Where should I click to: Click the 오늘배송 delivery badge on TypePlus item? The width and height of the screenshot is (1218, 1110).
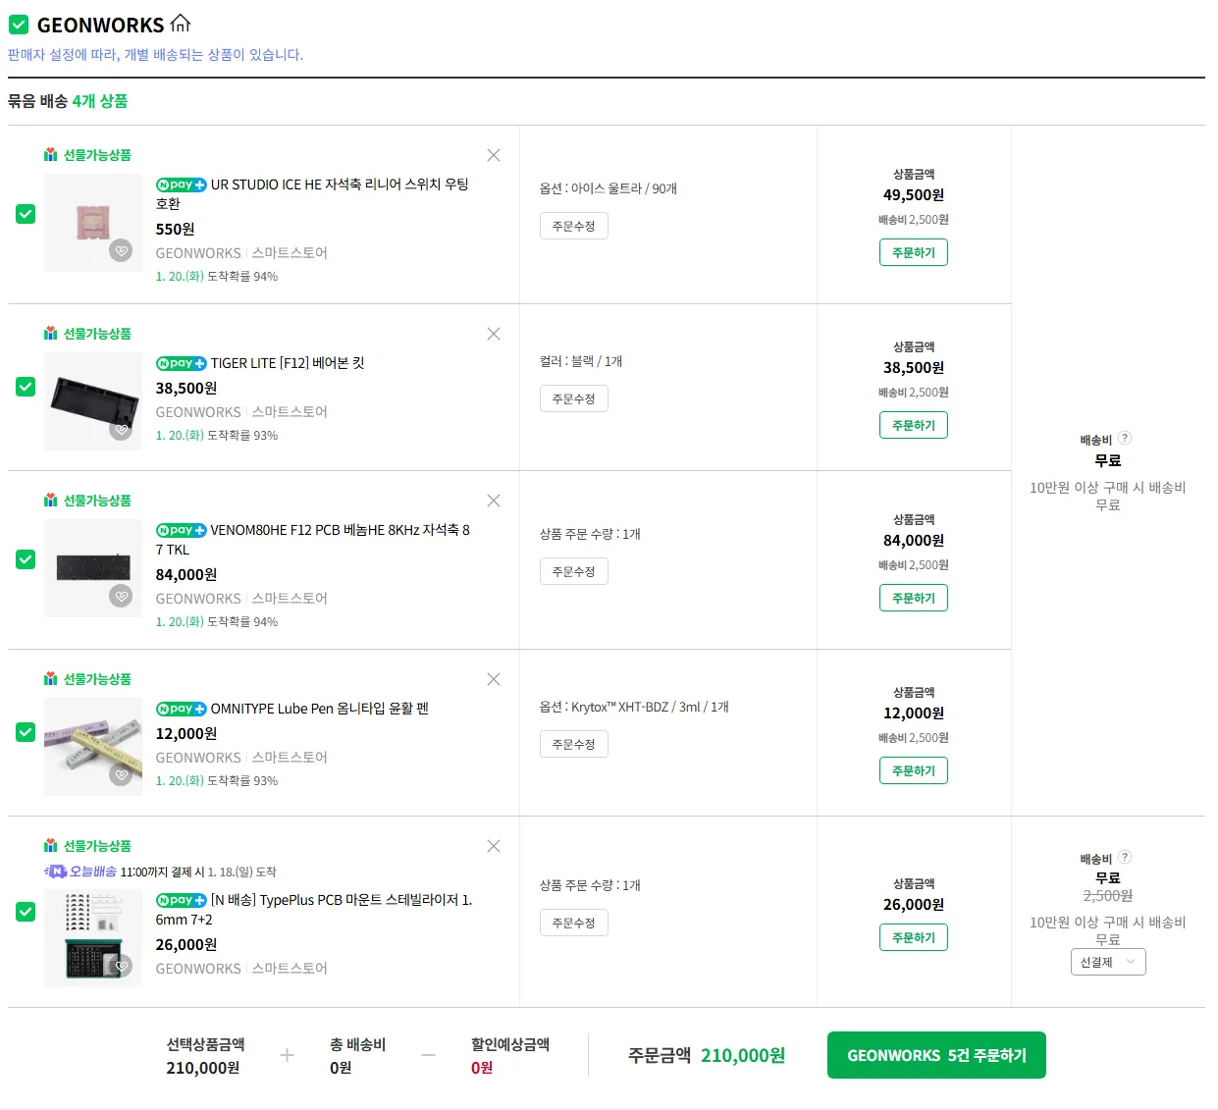point(81,872)
